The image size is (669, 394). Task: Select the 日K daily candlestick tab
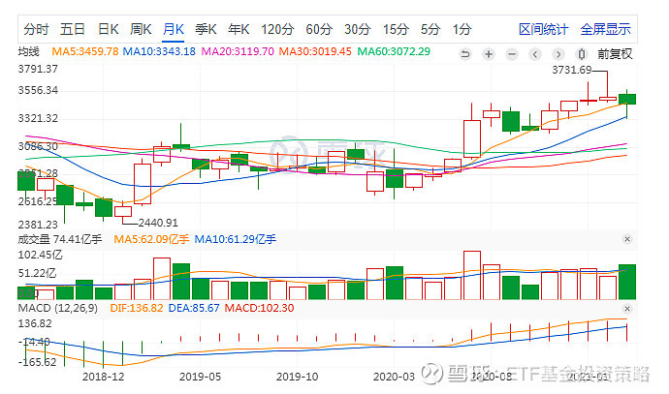pos(109,28)
